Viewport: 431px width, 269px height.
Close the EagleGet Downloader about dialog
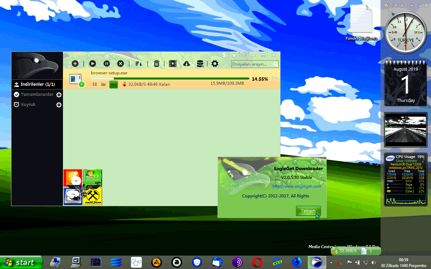click(x=320, y=160)
